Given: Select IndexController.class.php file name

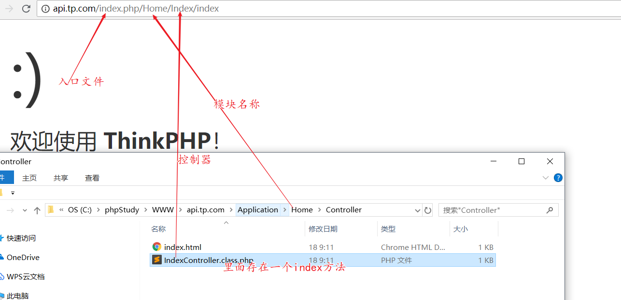Looking at the screenshot, I should click(x=209, y=260).
